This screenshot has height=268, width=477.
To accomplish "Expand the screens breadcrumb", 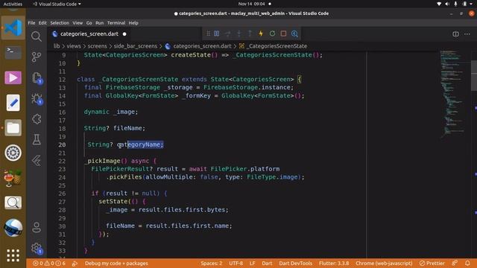I will tap(98, 46).
